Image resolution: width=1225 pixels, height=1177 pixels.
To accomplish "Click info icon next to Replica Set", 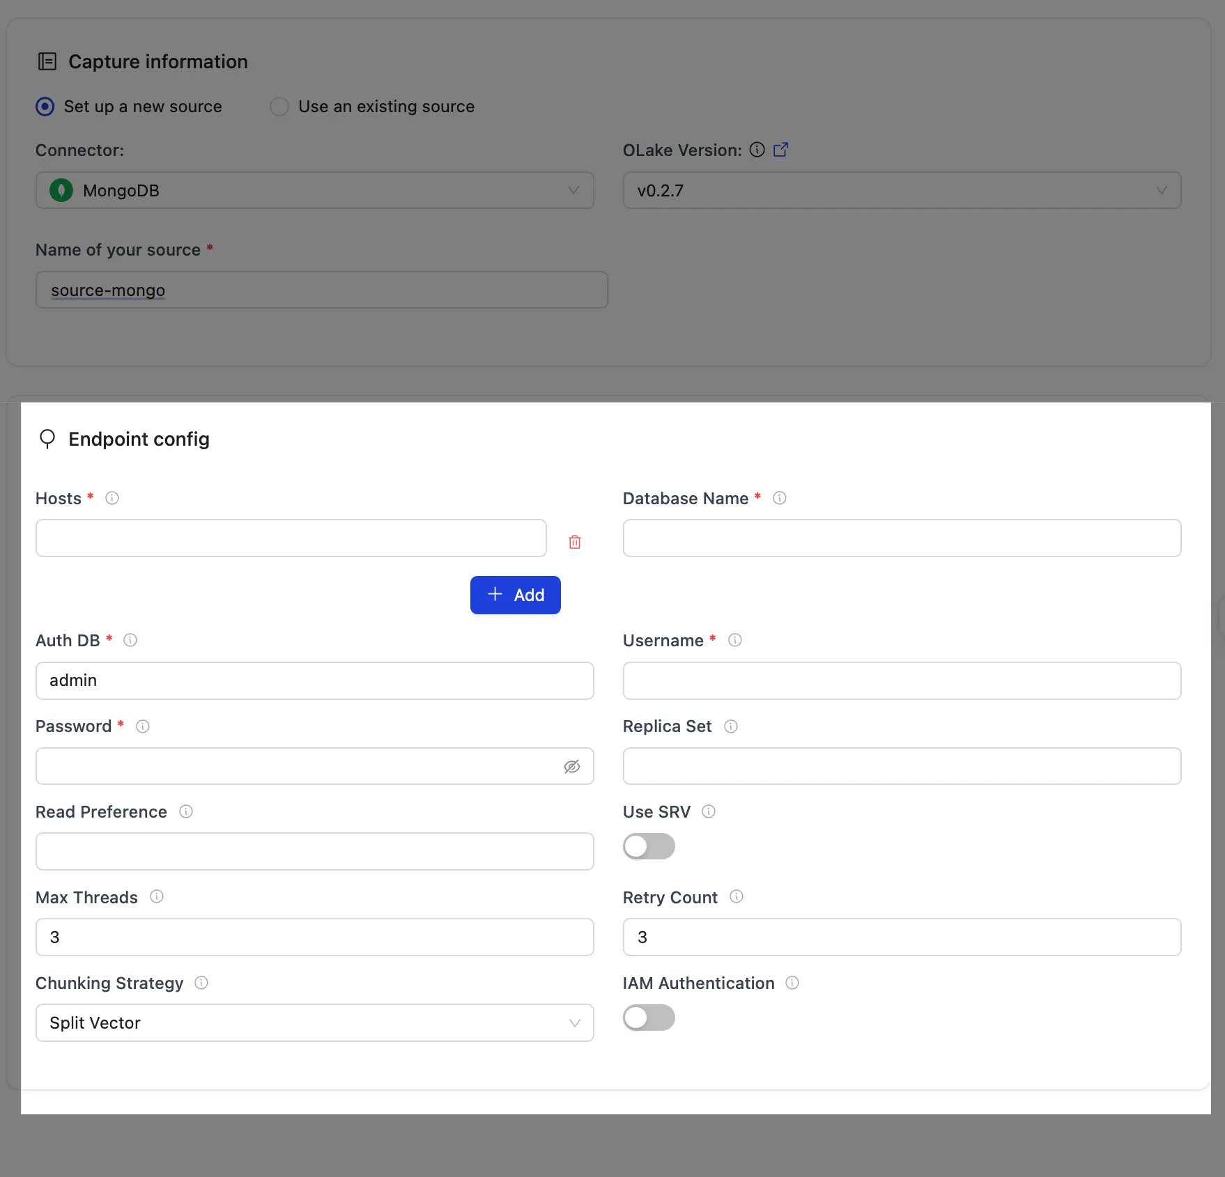I will [730, 726].
